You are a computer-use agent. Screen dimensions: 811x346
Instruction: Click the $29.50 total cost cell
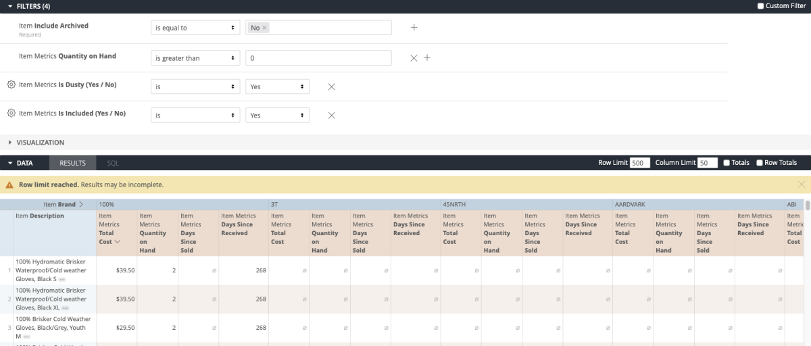(125, 328)
